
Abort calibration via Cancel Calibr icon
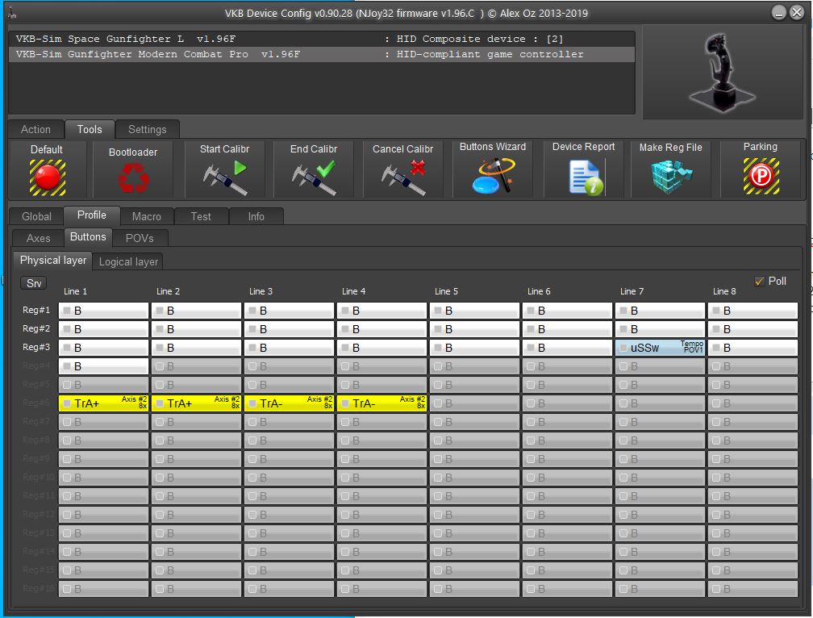click(x=403, y=177)
